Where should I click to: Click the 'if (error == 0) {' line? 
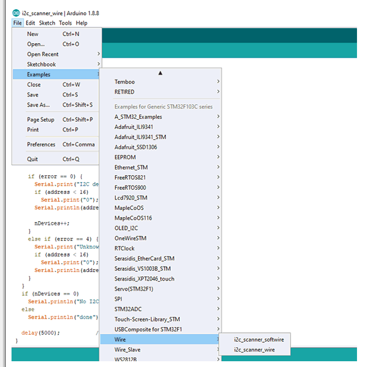coord(55,176)
